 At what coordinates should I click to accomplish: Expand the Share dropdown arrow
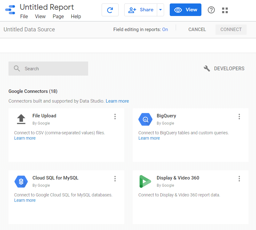click(161, 10)
